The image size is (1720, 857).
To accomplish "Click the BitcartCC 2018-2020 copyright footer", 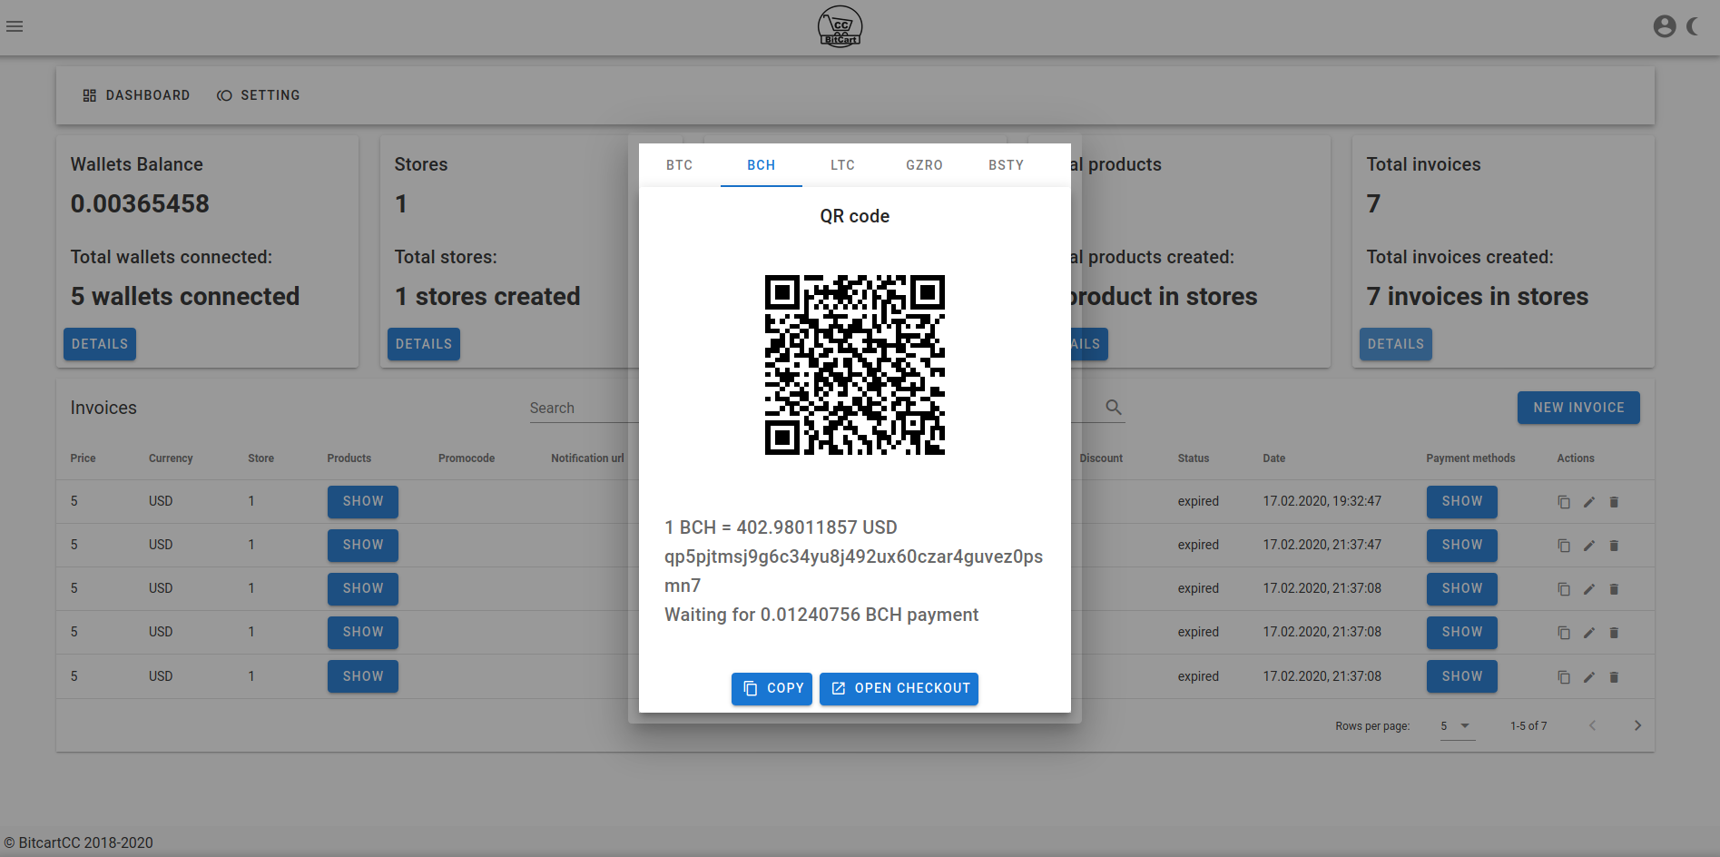I will (x=79, y=842).
